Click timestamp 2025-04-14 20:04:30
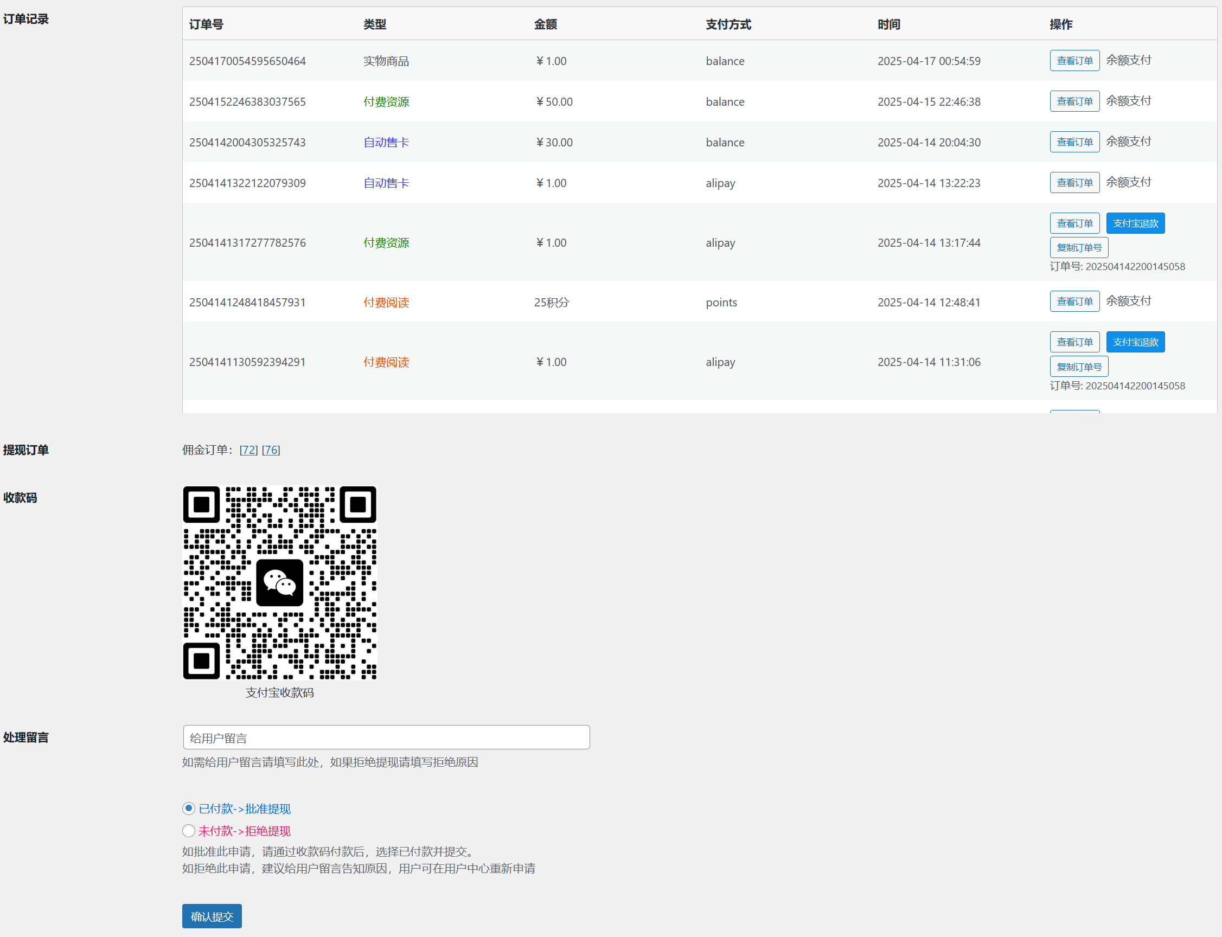Viewport: 1222px width, 937px height. click(x=929, y=142)
